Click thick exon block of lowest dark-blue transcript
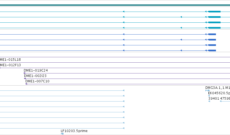Image resolution: width=230 pixels, height=135 pixels. click(212, 50)
